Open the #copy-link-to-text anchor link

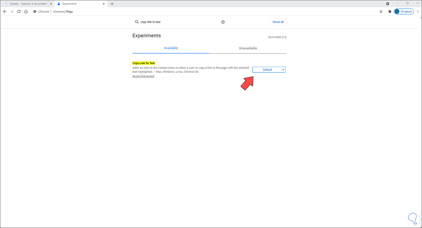click(143, 76)
